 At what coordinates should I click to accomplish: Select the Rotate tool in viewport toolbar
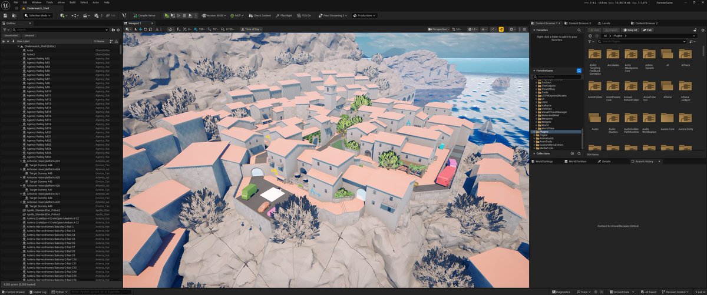coord(145,29)
